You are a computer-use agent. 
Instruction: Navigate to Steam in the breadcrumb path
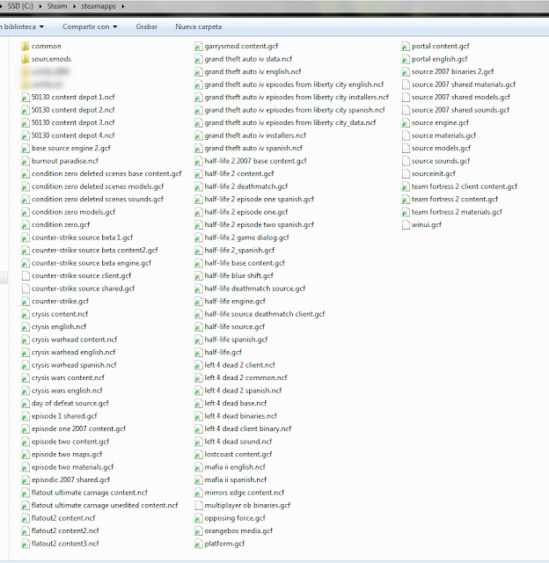57,6
